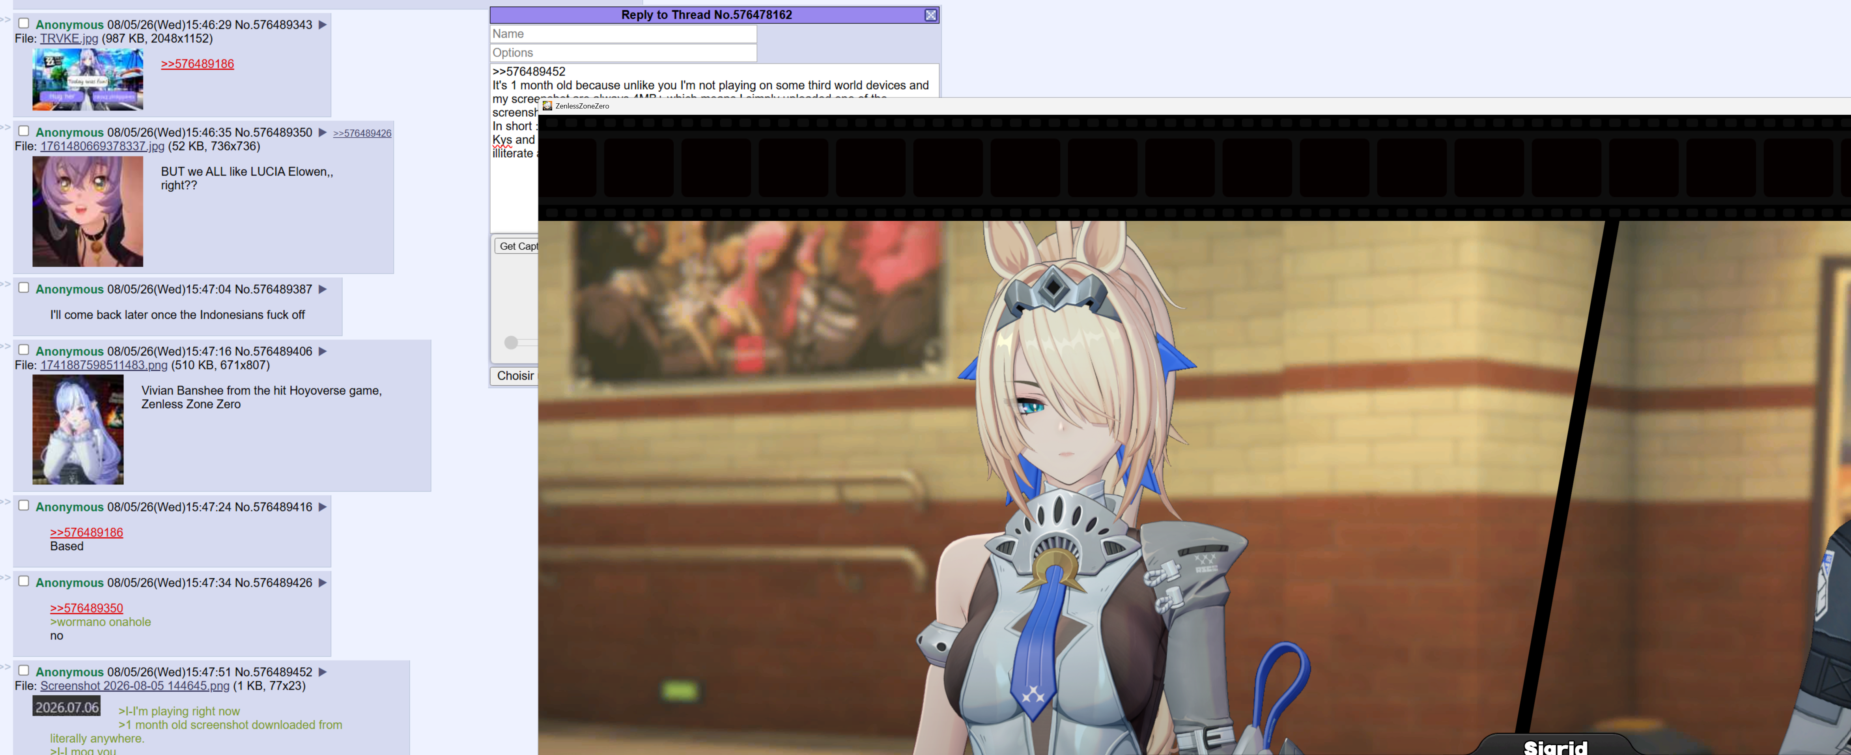Expand the purple-haired girl thumbnail in No.576489350
This screenshot has width=1851, height=755.
[88, 212]
